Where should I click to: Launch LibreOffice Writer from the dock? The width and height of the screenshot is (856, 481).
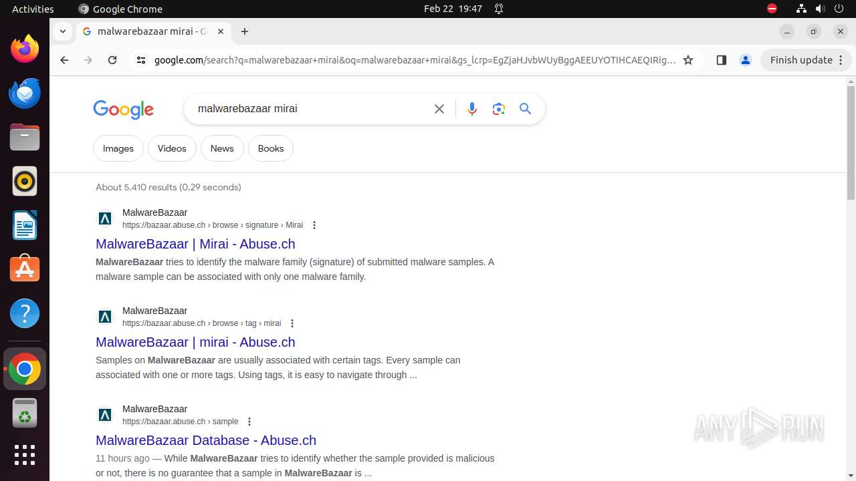(25, 225)
